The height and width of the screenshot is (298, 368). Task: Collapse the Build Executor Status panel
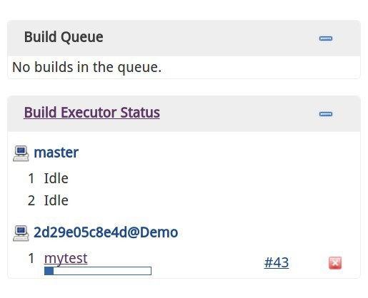tap(326, 114)
